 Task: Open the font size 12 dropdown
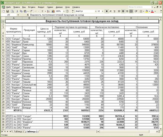click(103, 11)
